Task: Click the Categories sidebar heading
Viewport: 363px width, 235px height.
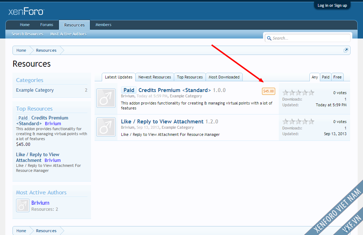Action: pos(30,80)
